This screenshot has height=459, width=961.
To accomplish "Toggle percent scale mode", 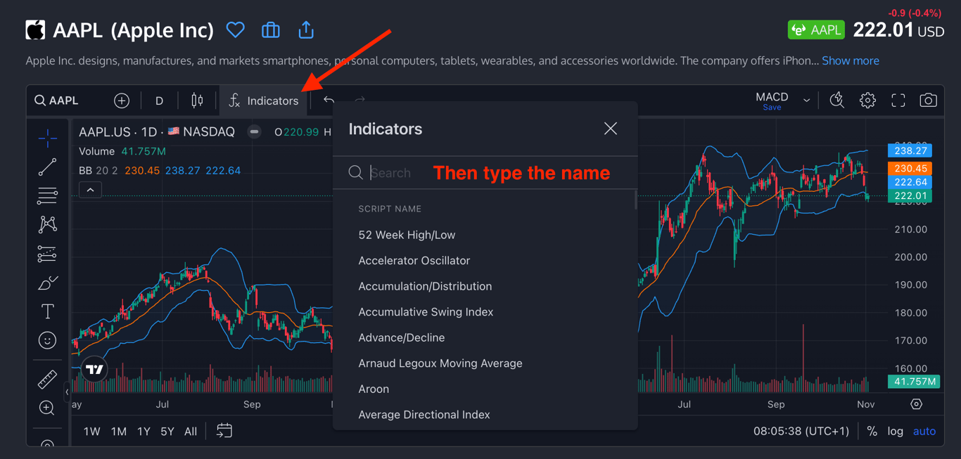I will pos(872,432).
